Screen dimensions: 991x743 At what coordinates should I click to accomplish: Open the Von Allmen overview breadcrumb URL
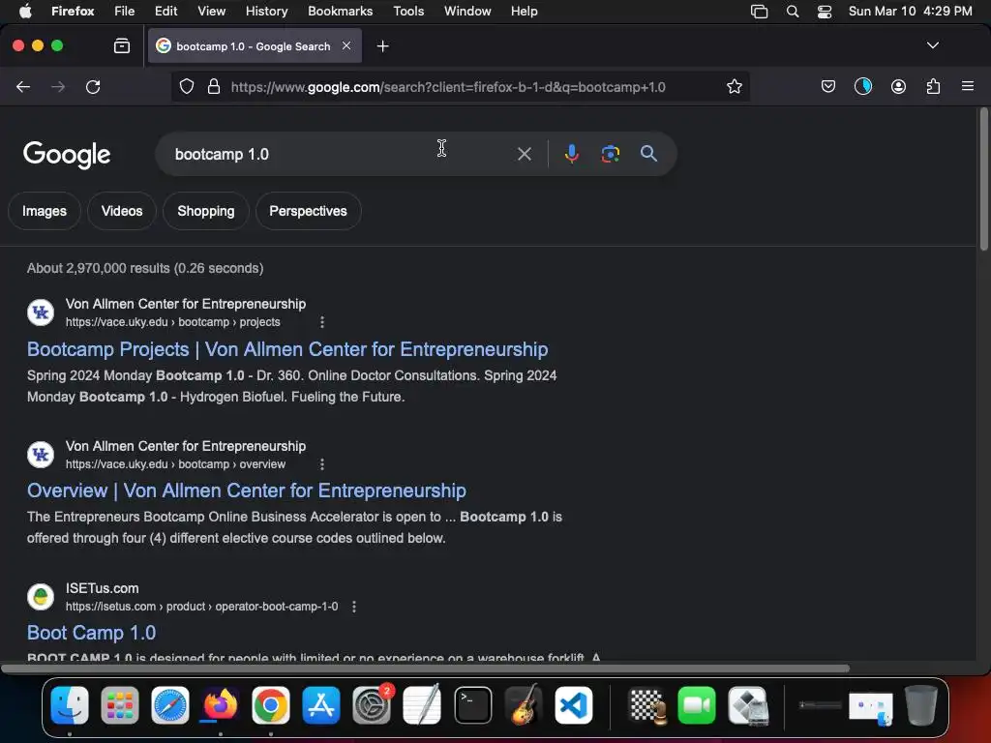pos(175,464)
